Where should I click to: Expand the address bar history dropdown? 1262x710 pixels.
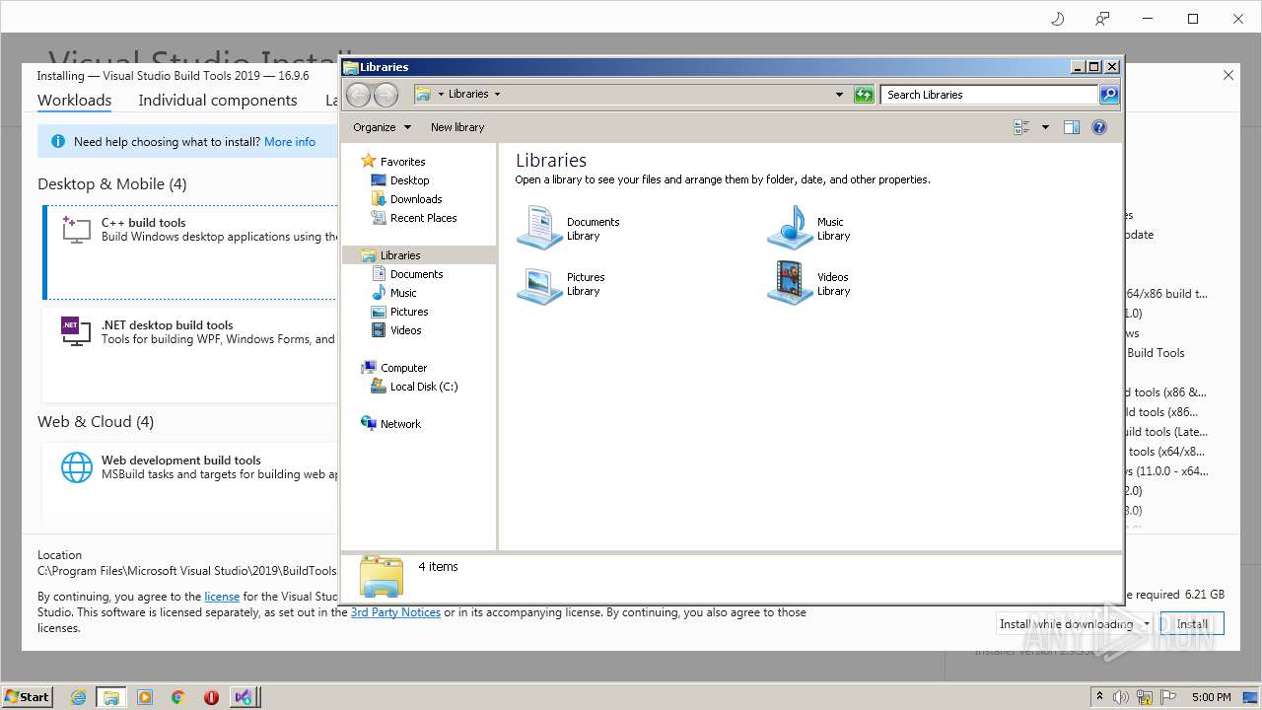pos(839,95)
